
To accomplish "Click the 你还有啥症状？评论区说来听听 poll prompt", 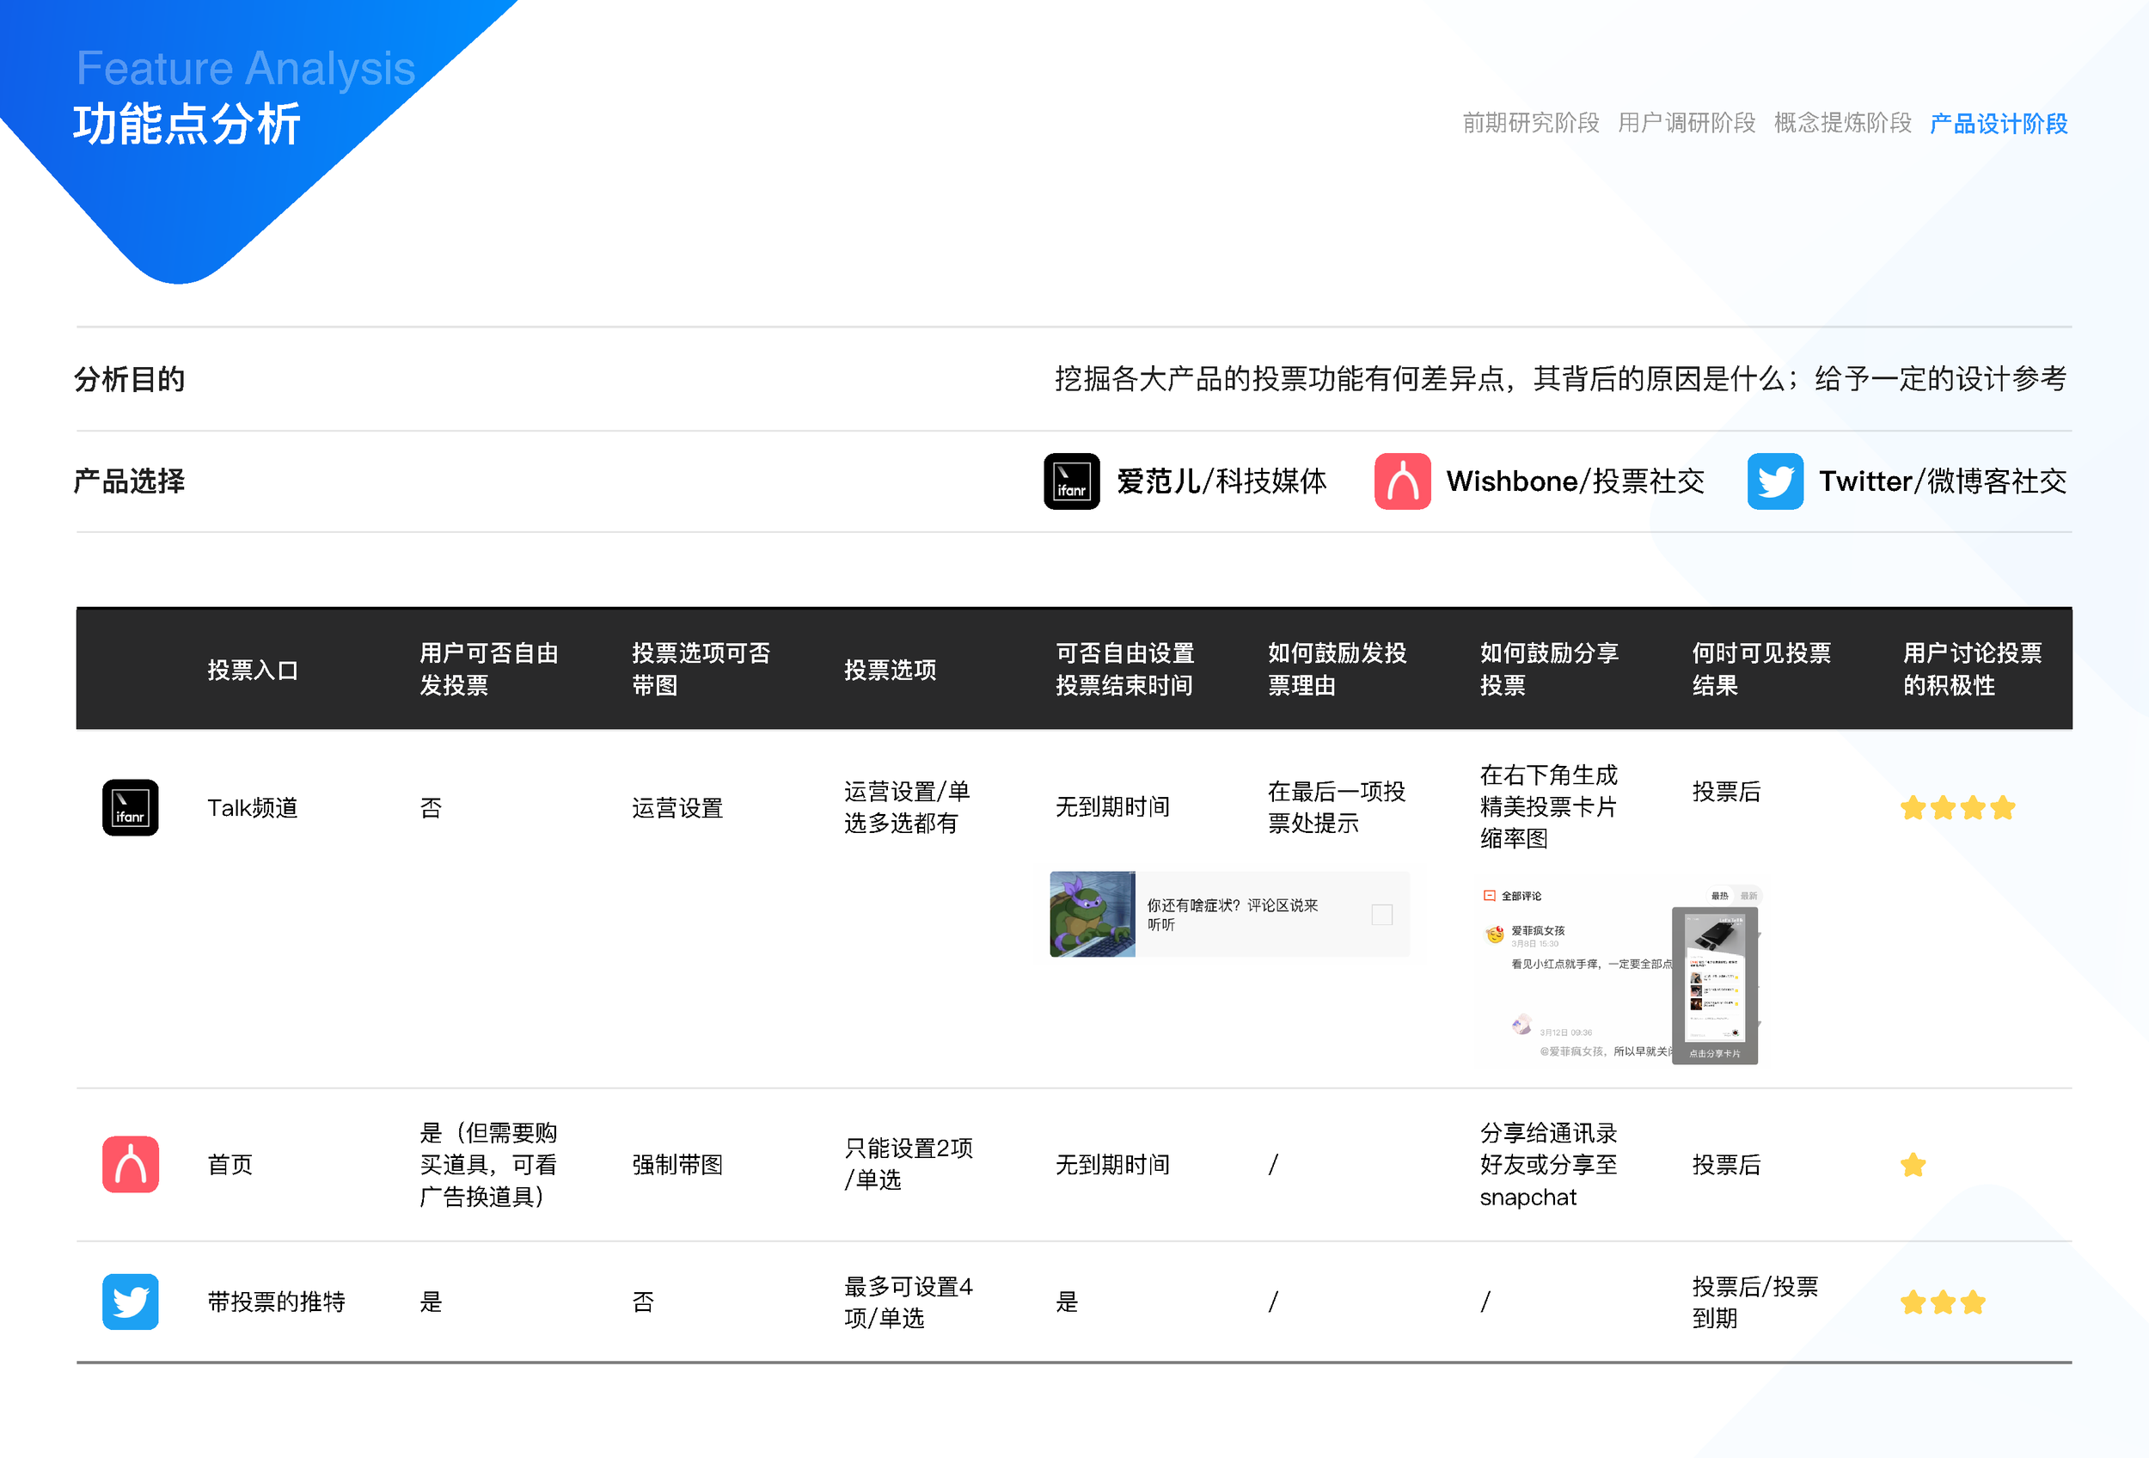I will pyautogui.click(x=1233, y=915).
